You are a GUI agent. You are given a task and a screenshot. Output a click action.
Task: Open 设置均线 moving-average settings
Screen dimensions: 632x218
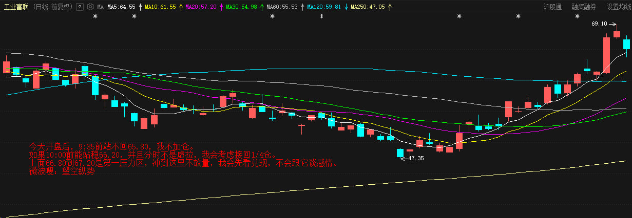coord(619,7)
